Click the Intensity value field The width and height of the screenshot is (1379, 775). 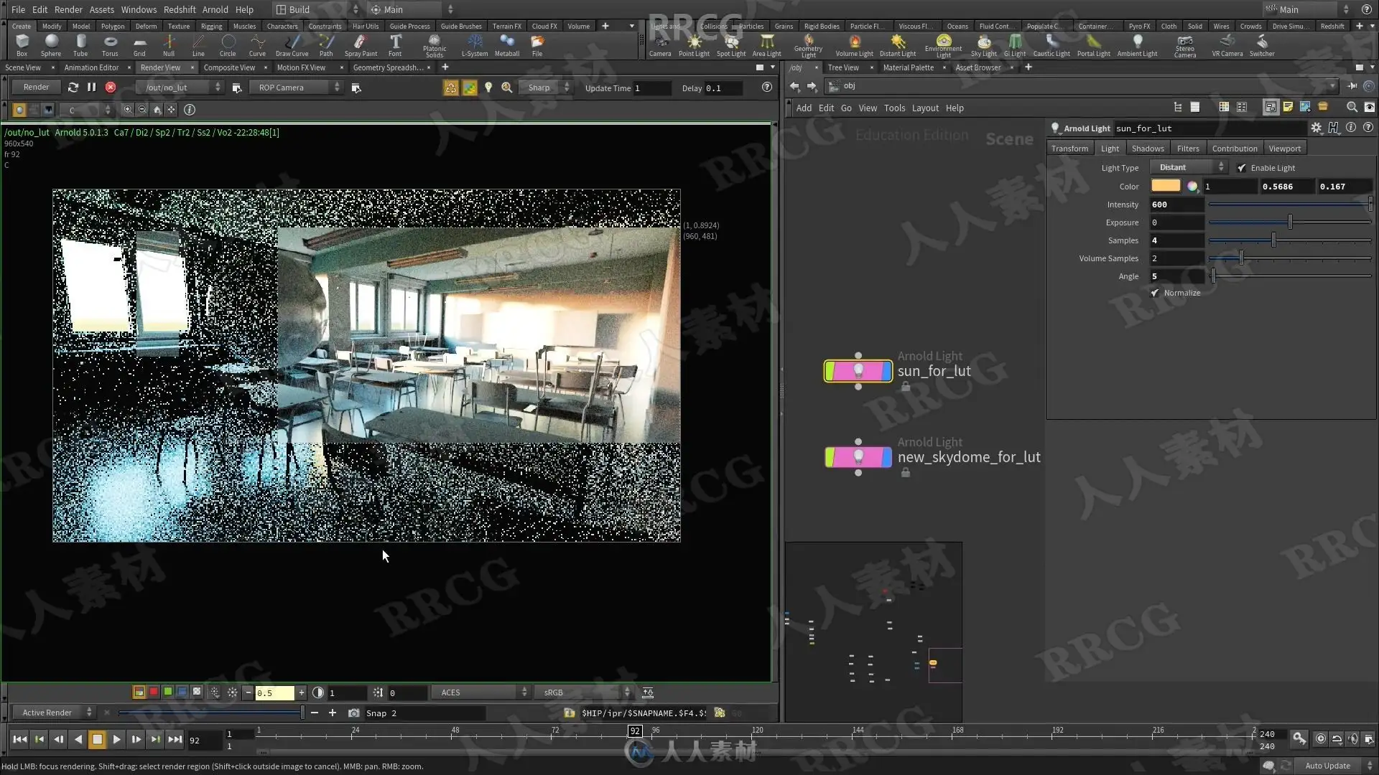[1176, 205]
